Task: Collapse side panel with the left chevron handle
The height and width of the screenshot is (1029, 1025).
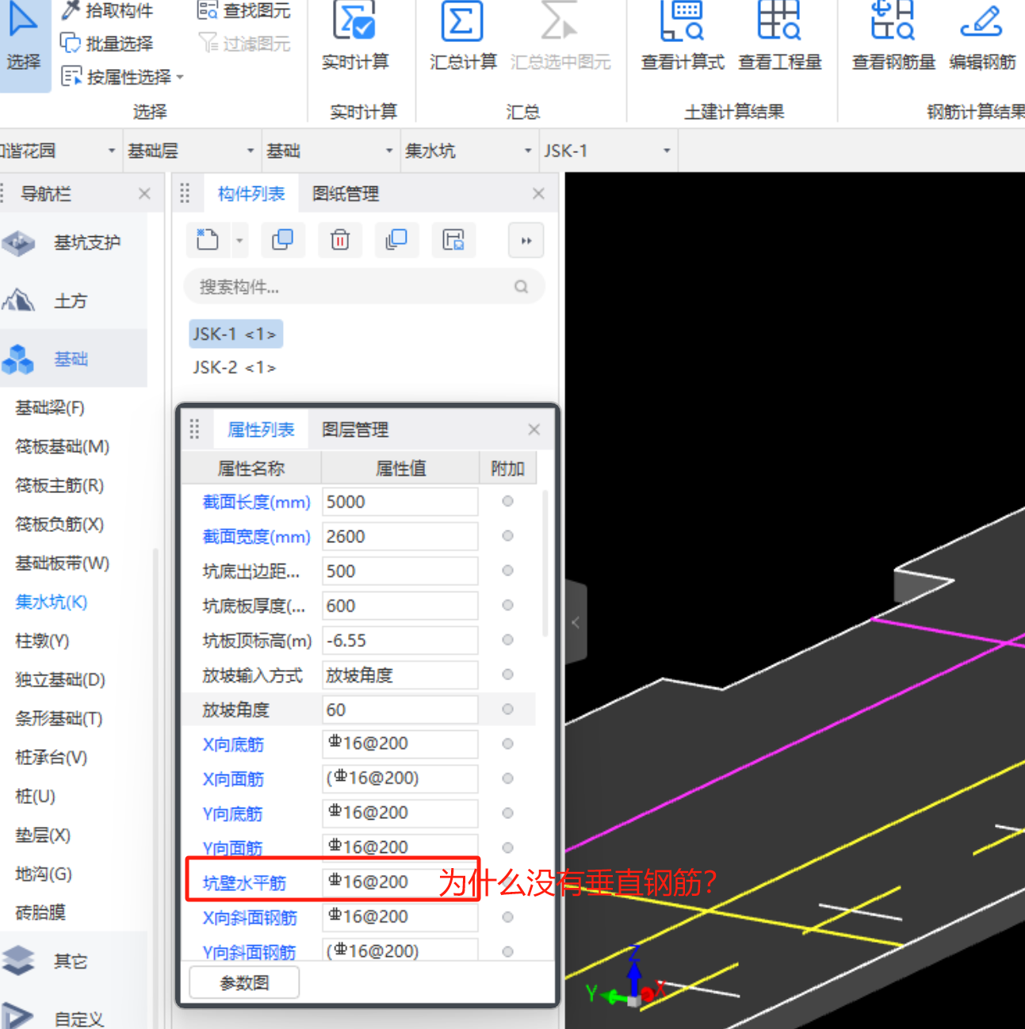Action: tap(576, 622)
